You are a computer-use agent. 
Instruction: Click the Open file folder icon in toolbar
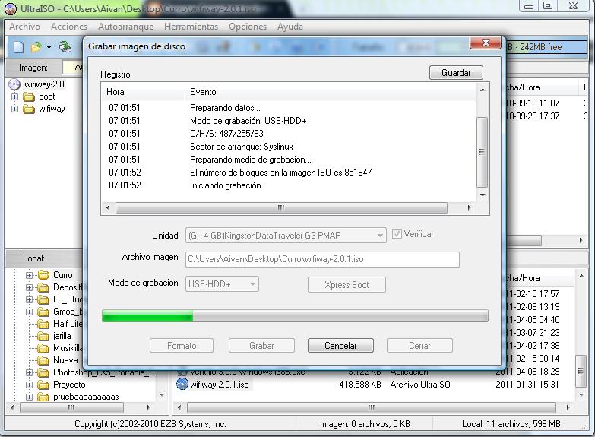[x=36, y=47]
